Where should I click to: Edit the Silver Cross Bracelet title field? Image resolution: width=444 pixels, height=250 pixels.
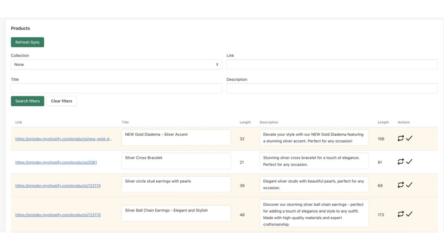click(176, 161)
